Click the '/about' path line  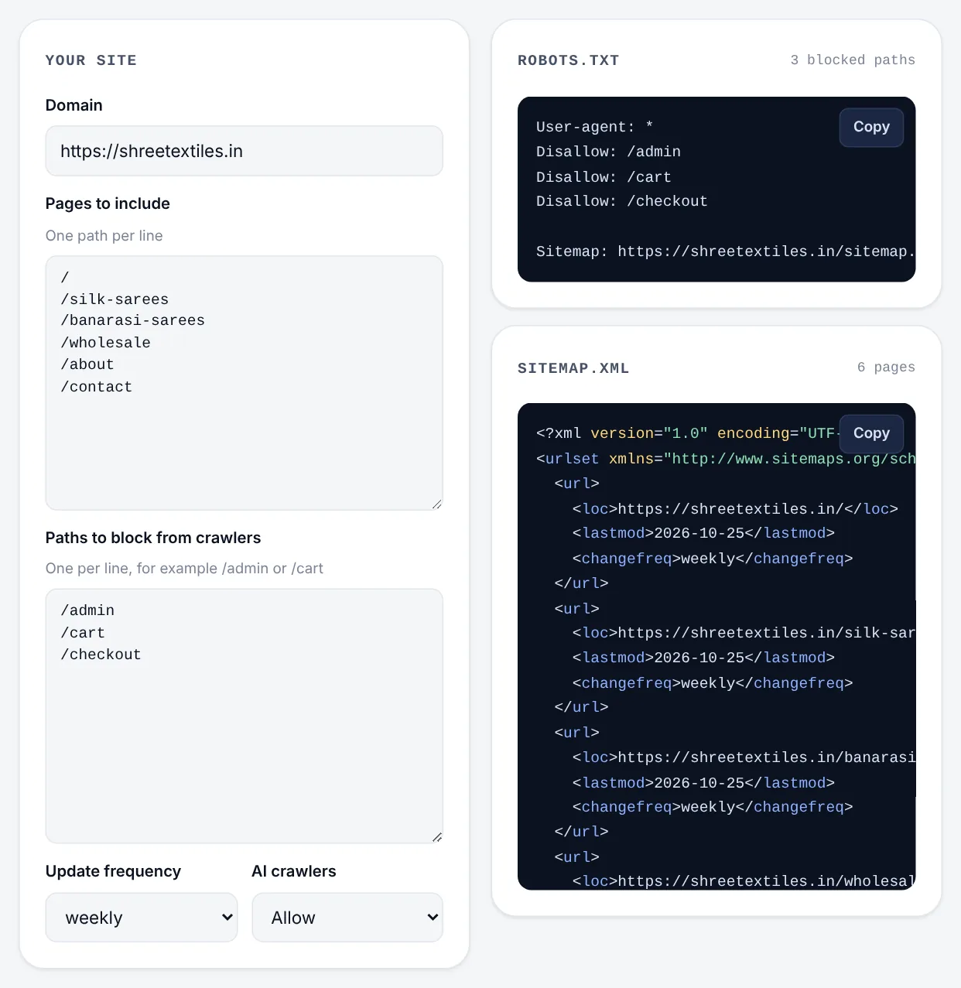tap(87, 364)
